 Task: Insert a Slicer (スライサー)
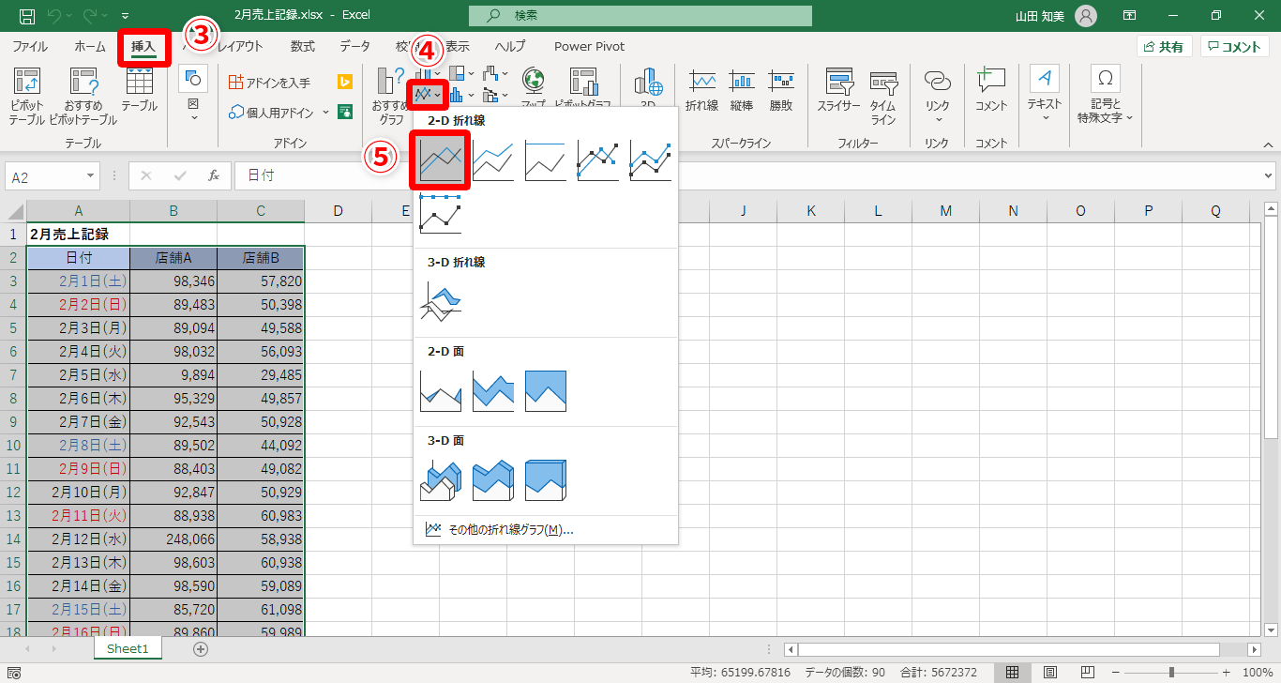tap(838, 90)
